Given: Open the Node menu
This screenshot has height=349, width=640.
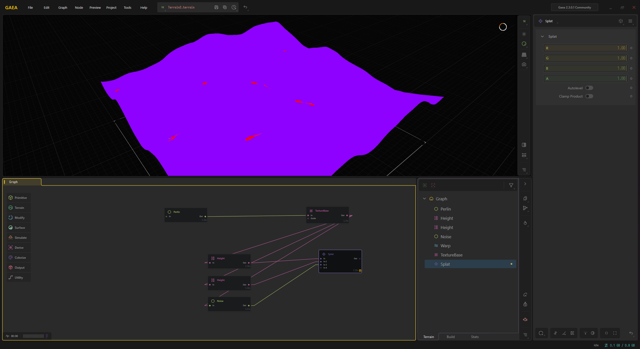Looking at the screenshot, I should [x=79, y=7].
